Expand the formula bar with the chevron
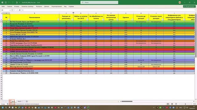 click(195, 10)
